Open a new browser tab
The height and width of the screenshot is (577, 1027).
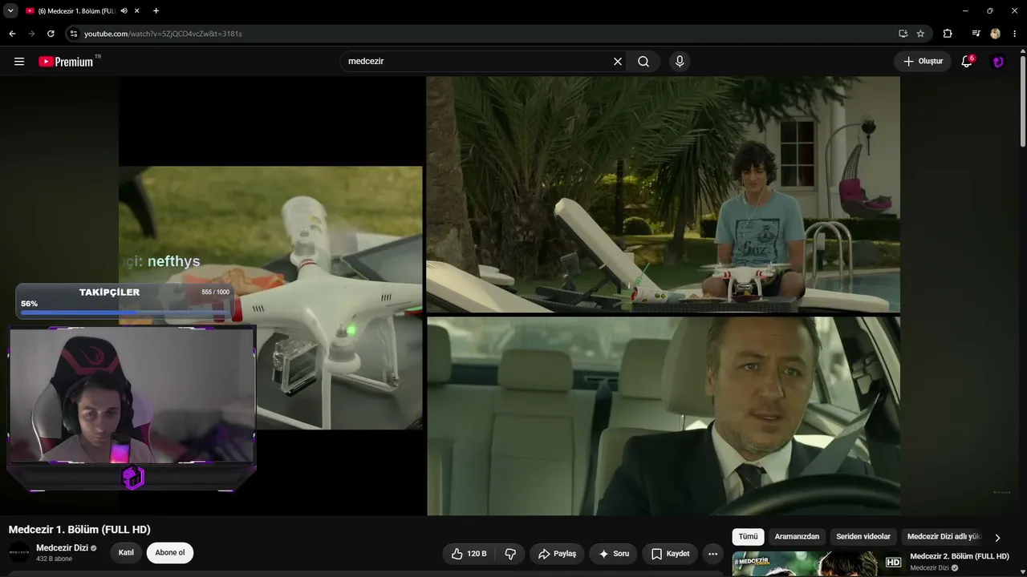pyautogui.click(x=156, y=10)
